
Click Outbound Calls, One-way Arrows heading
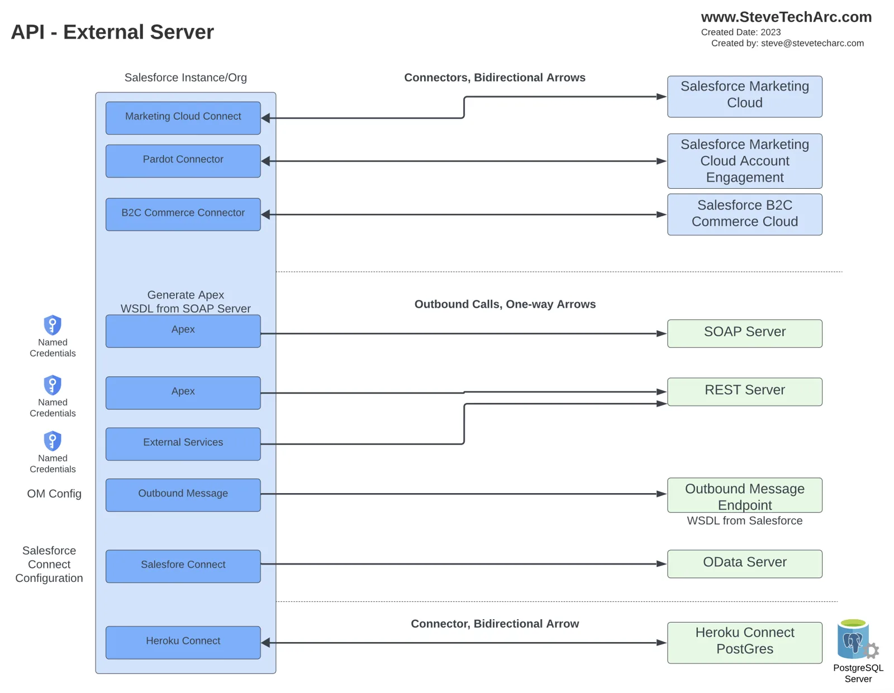505,304
